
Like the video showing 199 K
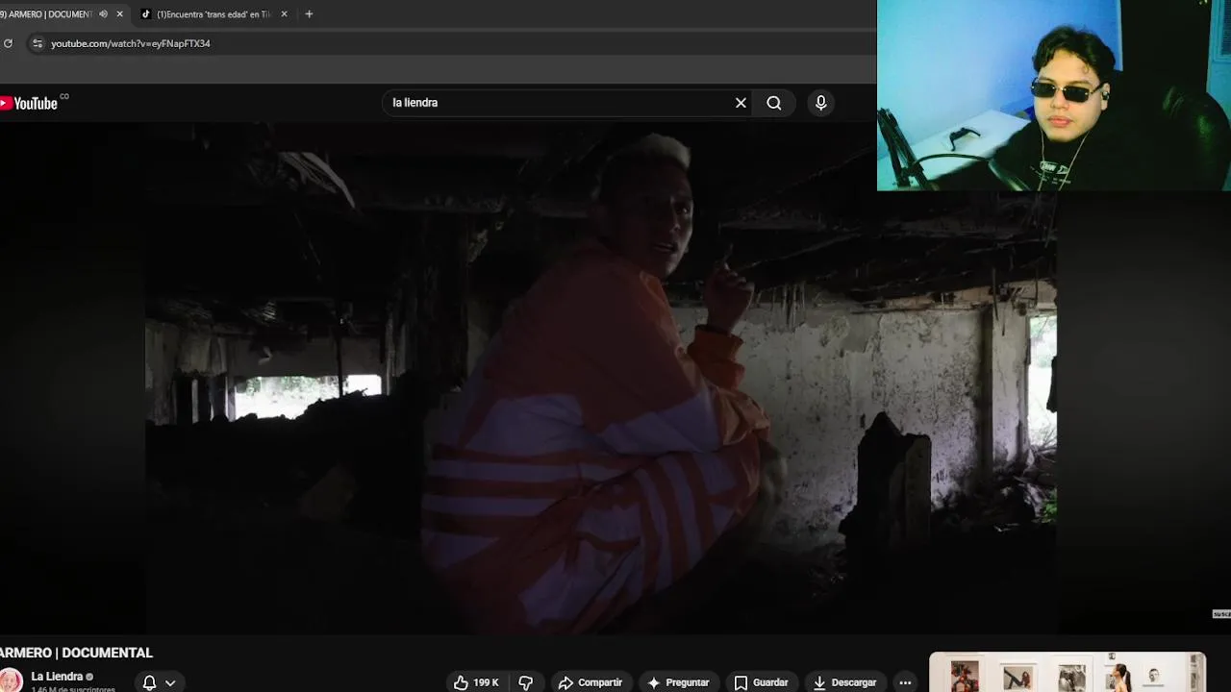477,682
